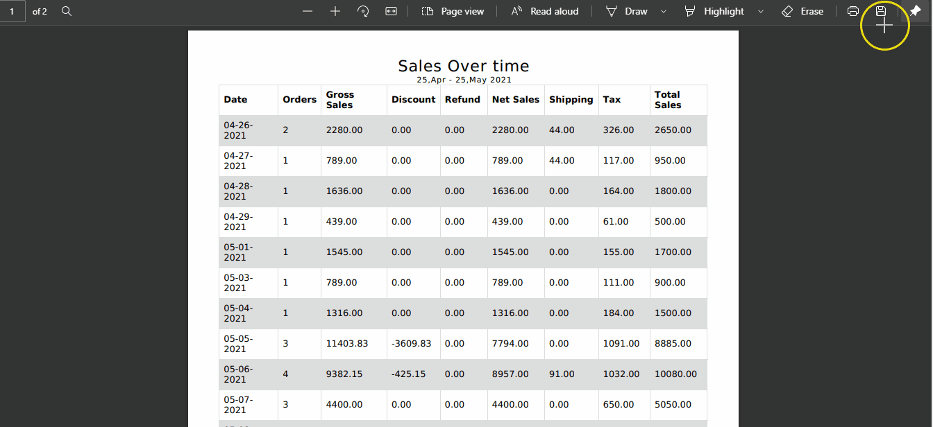
Task: Open the find in document search icon
Action: coord(67,11)
